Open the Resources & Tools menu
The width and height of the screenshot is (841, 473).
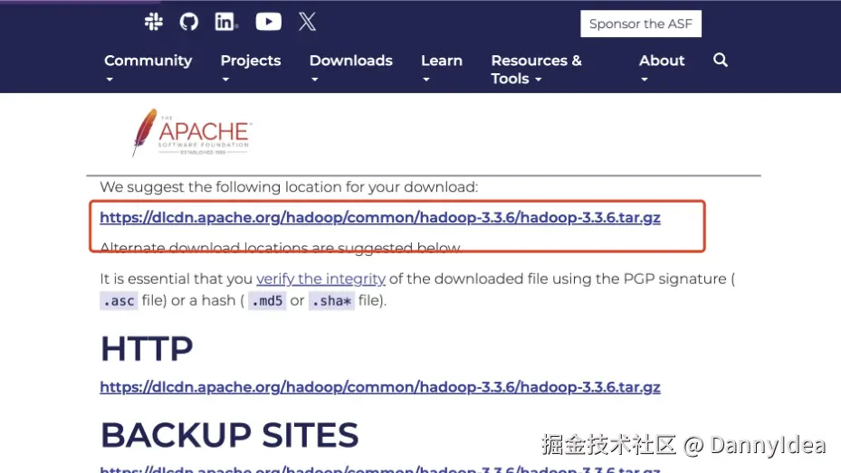click(536, 70)
